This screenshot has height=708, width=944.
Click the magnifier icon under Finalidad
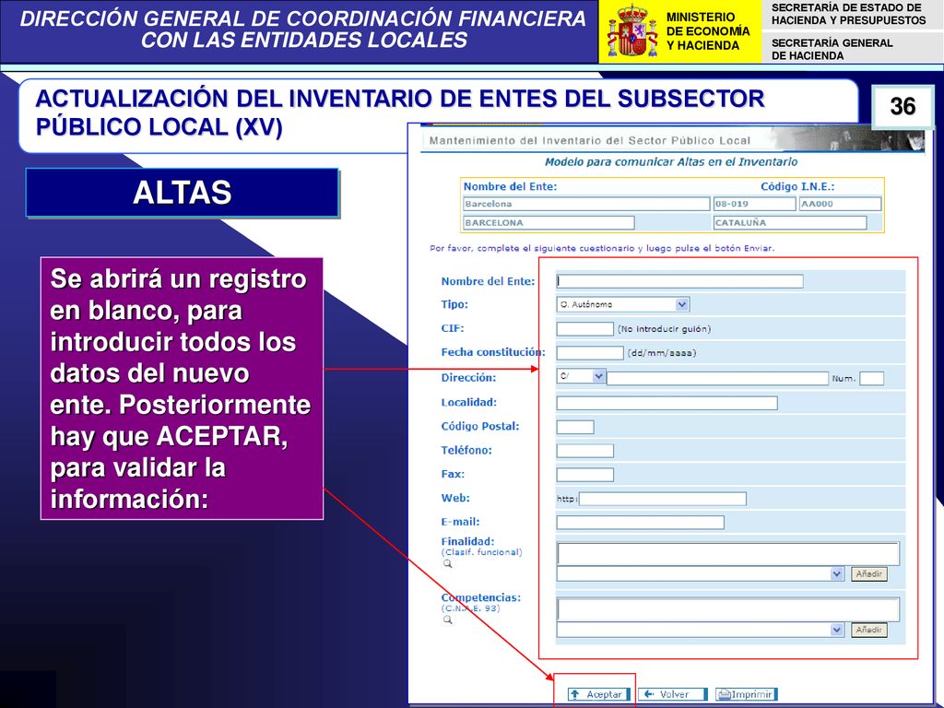click(x=448, y=563)
